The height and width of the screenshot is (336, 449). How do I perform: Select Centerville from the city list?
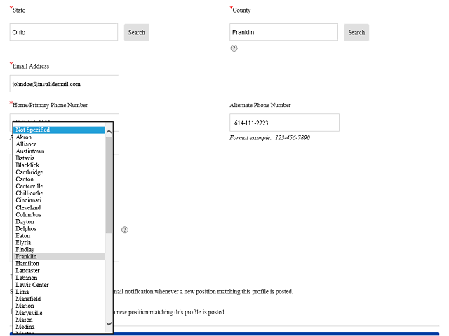point(60,186)
